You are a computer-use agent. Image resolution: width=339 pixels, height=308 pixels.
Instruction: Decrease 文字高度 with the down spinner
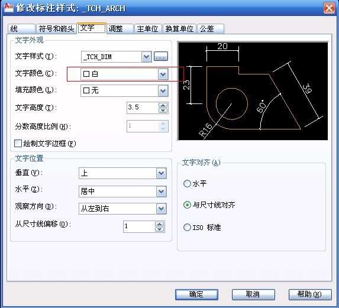163,111
